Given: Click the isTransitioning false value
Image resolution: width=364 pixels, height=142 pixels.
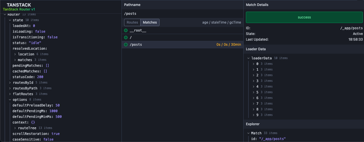Looking at the screenshot, I should click(x=53, y=37).
